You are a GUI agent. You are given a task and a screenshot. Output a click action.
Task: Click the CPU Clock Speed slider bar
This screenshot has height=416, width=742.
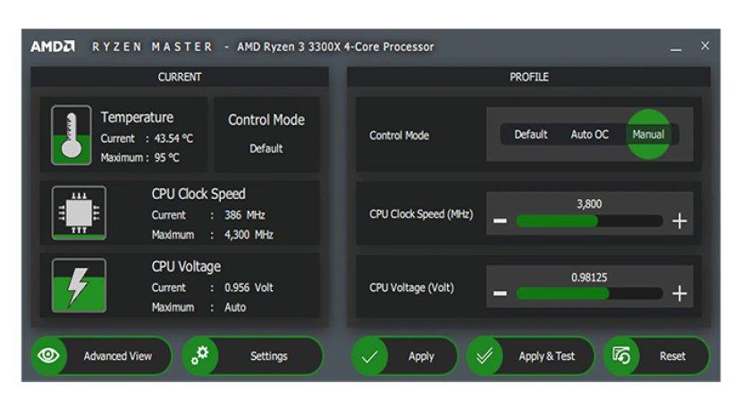589,221
